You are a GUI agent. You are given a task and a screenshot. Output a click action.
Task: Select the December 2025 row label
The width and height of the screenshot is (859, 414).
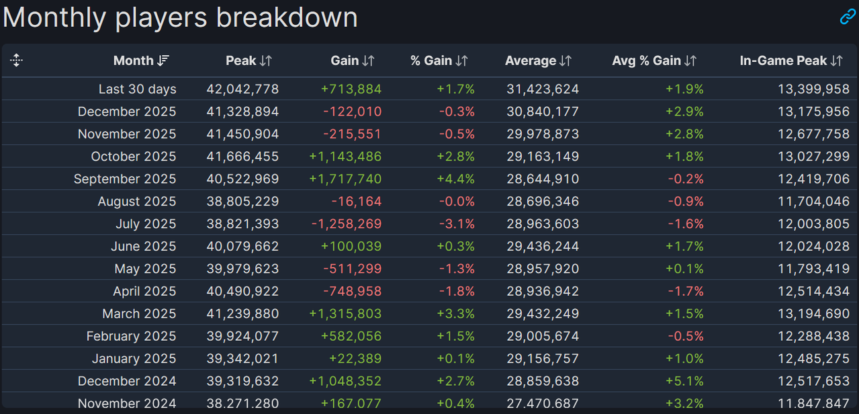127,112
